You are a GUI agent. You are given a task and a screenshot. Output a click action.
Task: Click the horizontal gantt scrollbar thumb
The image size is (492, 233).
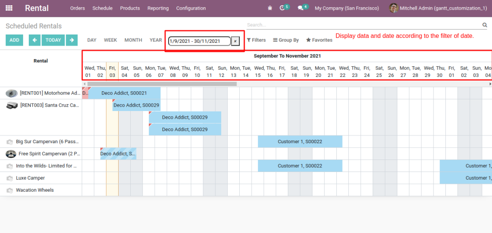(x=162, y=84)
